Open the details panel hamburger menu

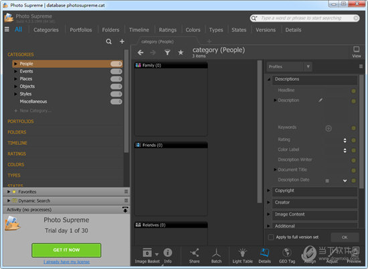tap(361, 67)
